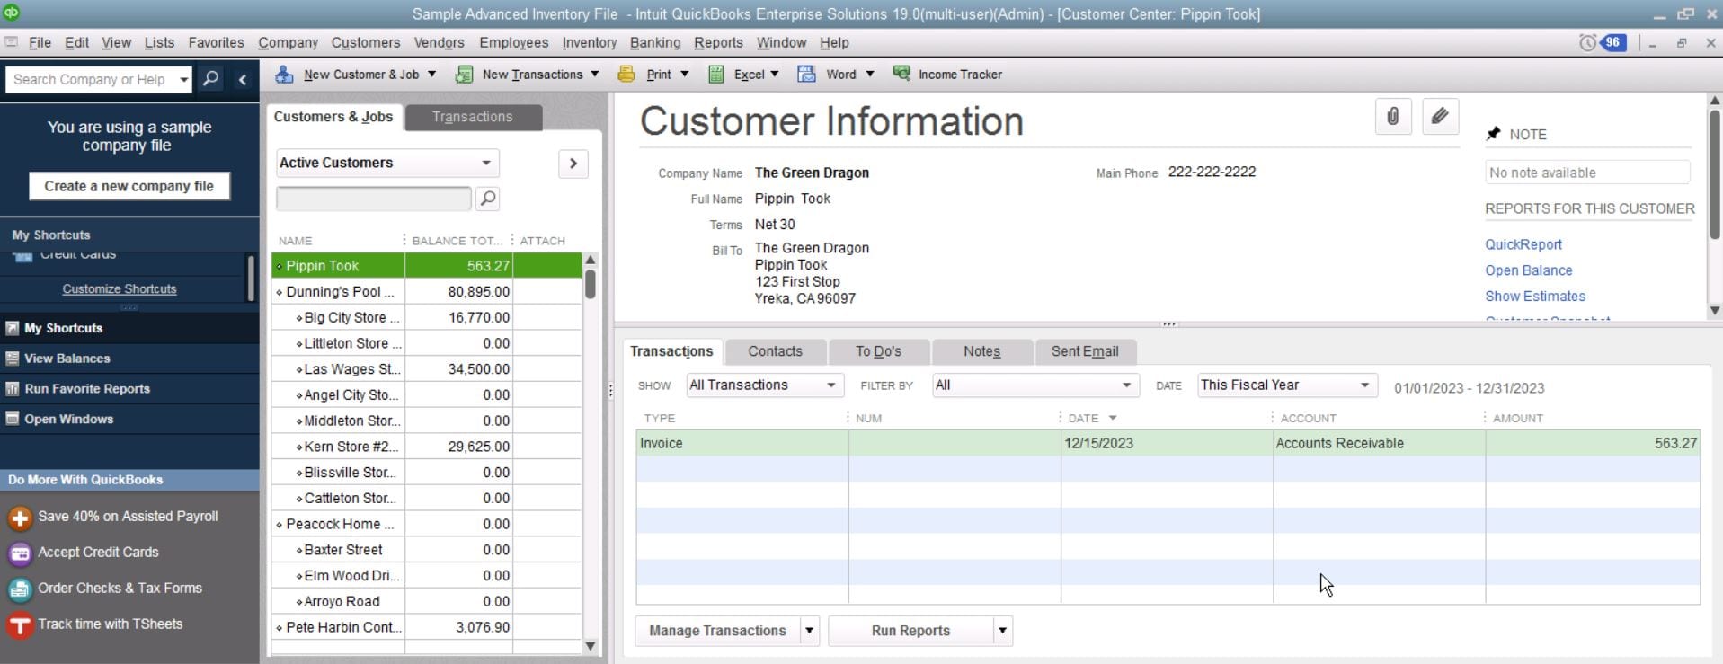Image resolution: width=1723 pixels, height=664 pixels.
Task: Open the Show Estimates link
Action: [x=1534, y=297]
